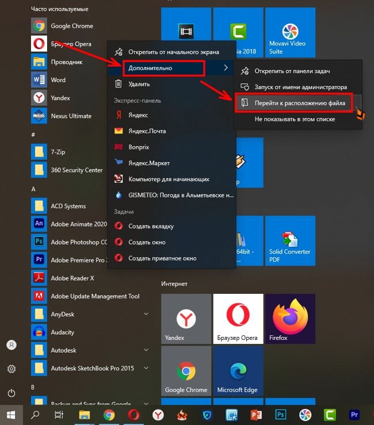Choose Не показывать в этом списке
The height and width of the screenshot is (425, 374).
point(297,119)
